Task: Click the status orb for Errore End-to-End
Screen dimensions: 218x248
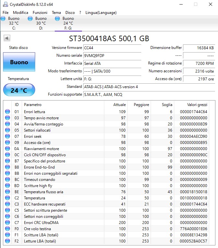Action: [7, 167]
